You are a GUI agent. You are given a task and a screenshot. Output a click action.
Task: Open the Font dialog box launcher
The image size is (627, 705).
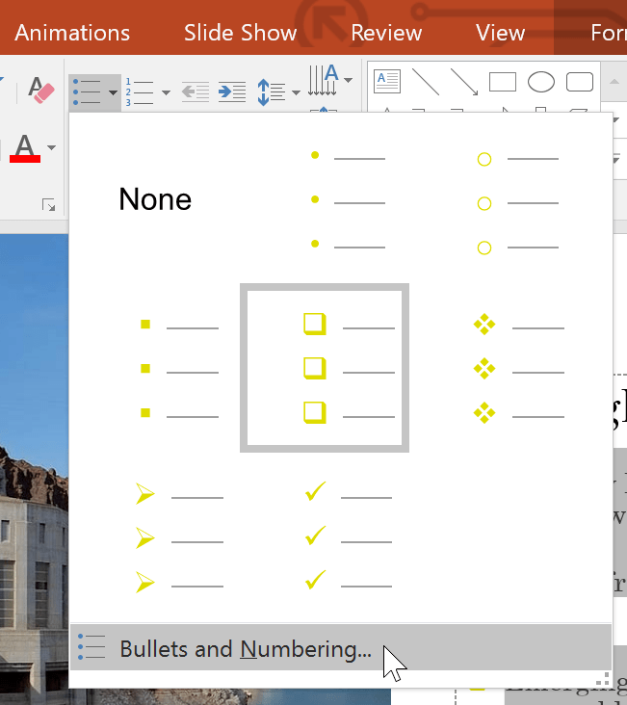click(x=48, y=205)
